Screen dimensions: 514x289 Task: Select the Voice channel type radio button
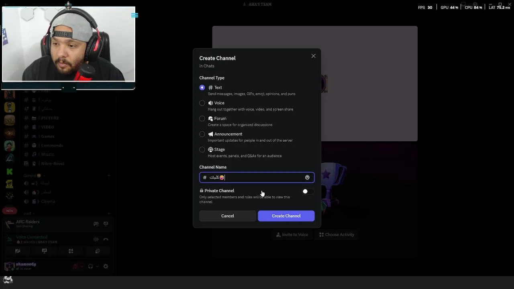(x=202, y=103)
